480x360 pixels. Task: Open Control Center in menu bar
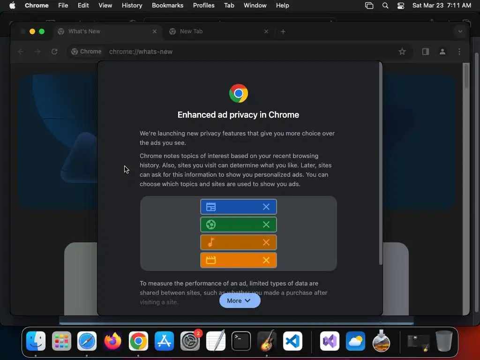(401, 6)
